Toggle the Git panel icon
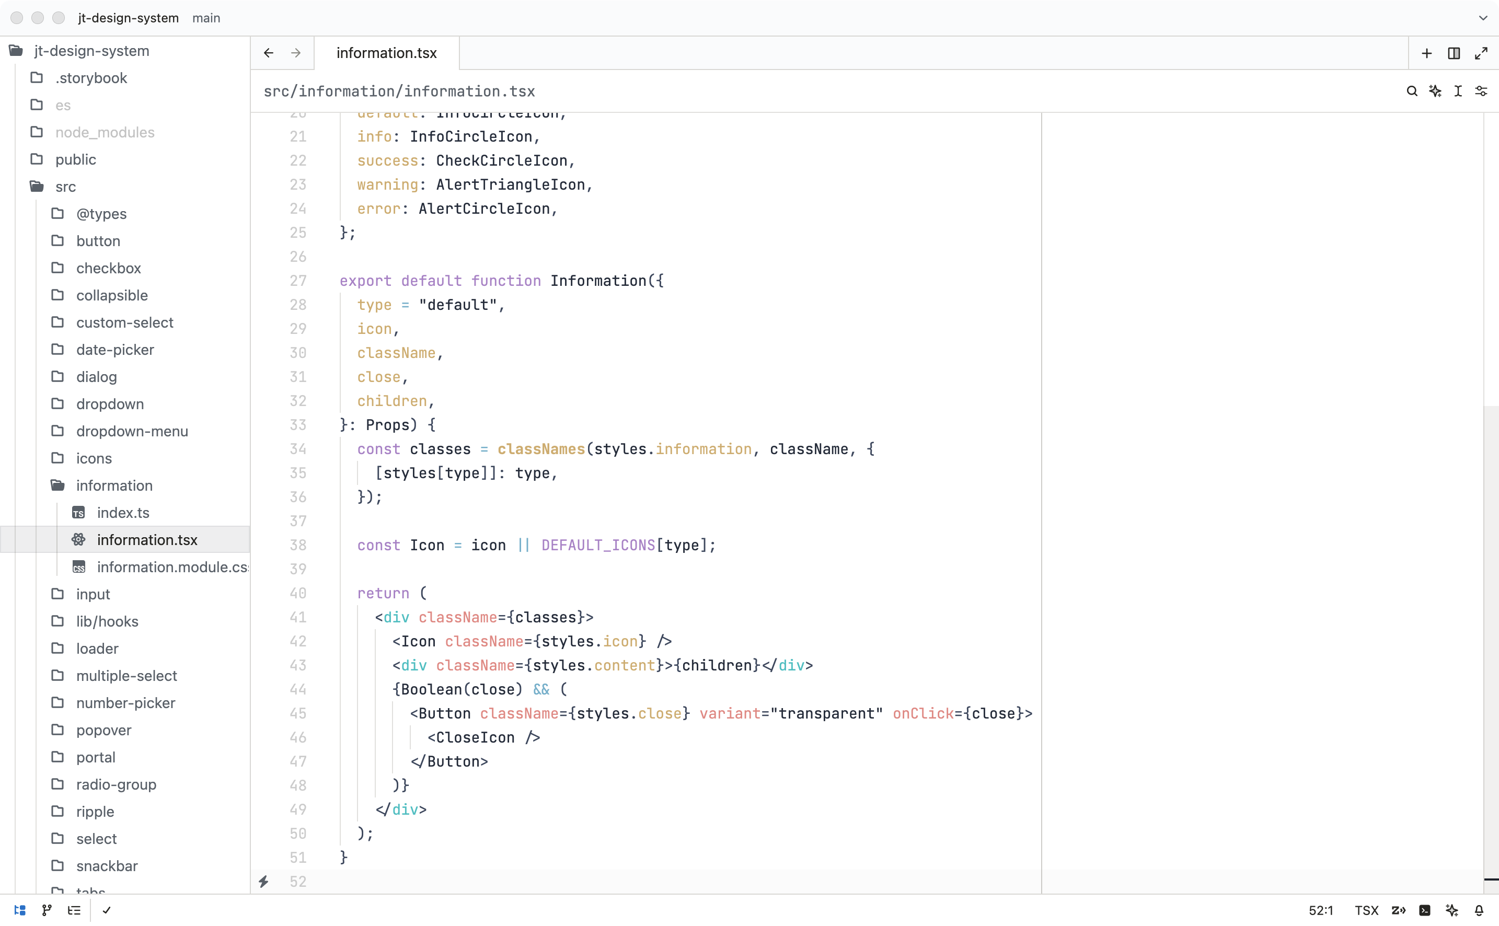 pos(47,910)
